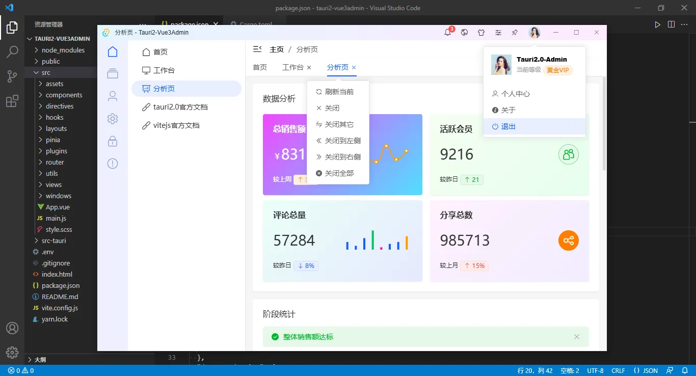Pin the window on top with pin icon

[515, 32]
